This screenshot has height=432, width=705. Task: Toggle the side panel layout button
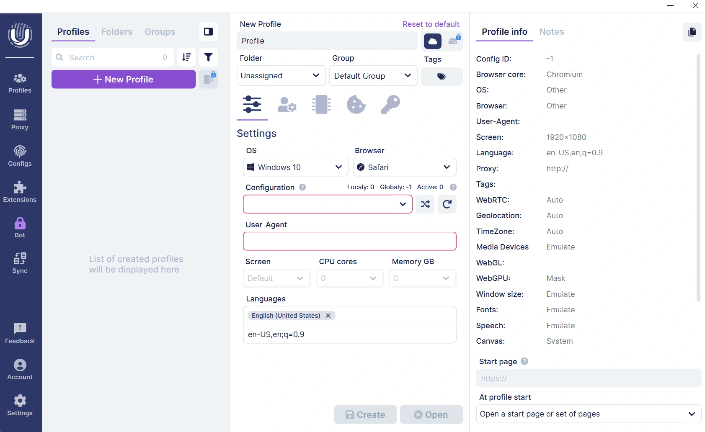(208, 32)
